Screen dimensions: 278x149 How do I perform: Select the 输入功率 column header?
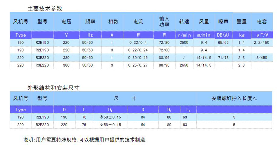164,22
